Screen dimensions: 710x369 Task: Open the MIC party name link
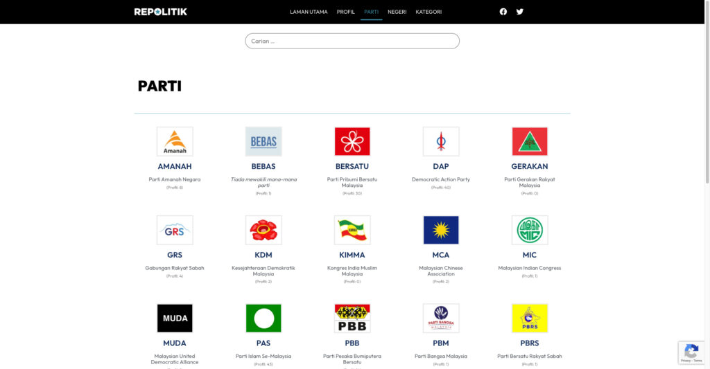click(x=530, y=255)
